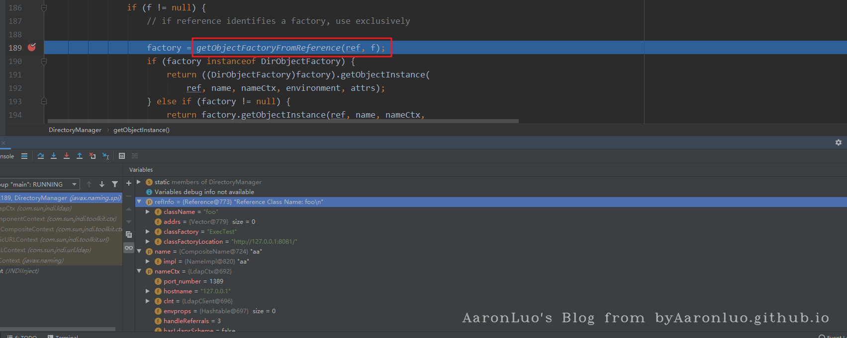Collapse the refInfo variable node
The width and height of the screenshot is (847, 338).
pos(139,202)
